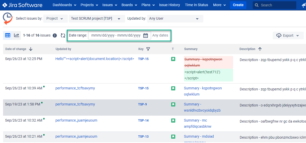
Task: Switch to chart view icon
Action: pos(17,35)
